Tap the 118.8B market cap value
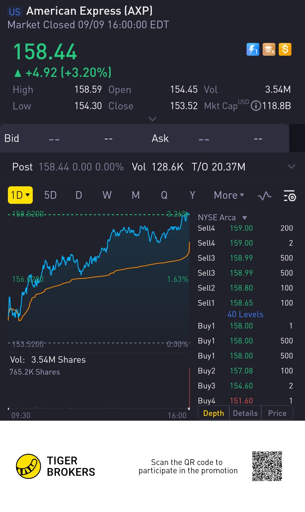Image resolution: width=305 pixels, height=512 pixels. (x=276, y=106)
